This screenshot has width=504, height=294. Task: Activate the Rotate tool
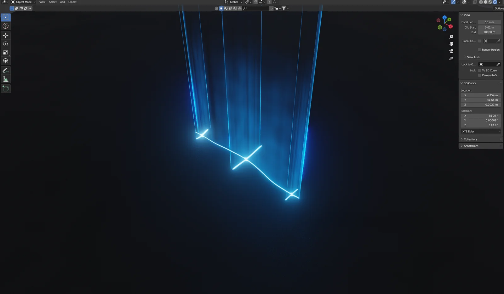click(6, 44)
